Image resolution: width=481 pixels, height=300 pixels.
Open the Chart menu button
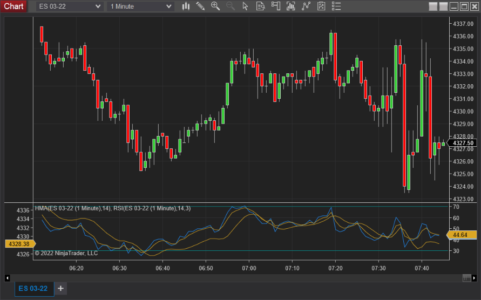pos(14,6)
